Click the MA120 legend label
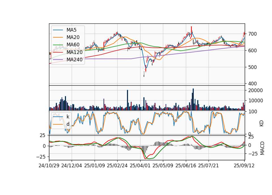272x195 pixels. [x=75, y=52]
